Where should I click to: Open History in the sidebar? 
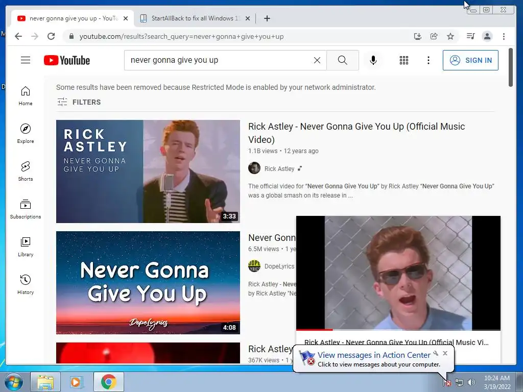pyautogui.click(x=26, y=284)
